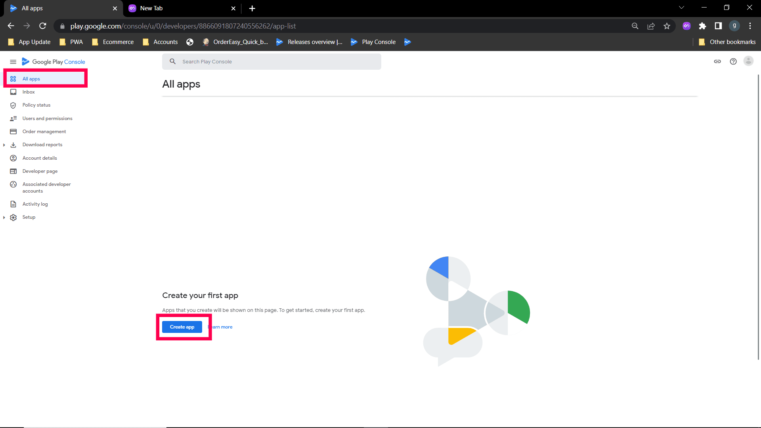The image size is (761, 428).
Task: Click the hamburger menu icon
Action: pos(13,62)
